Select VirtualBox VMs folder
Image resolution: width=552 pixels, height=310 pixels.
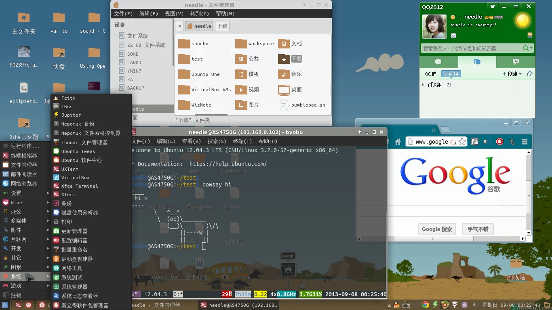coord(205,90)
